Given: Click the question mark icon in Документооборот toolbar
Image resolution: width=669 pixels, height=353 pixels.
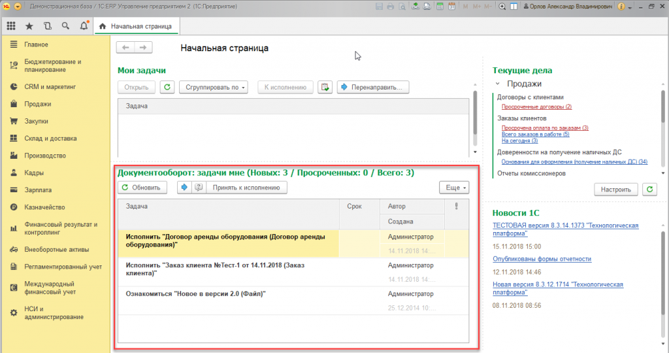Looking at the screenshot, I should pos(199,188).
